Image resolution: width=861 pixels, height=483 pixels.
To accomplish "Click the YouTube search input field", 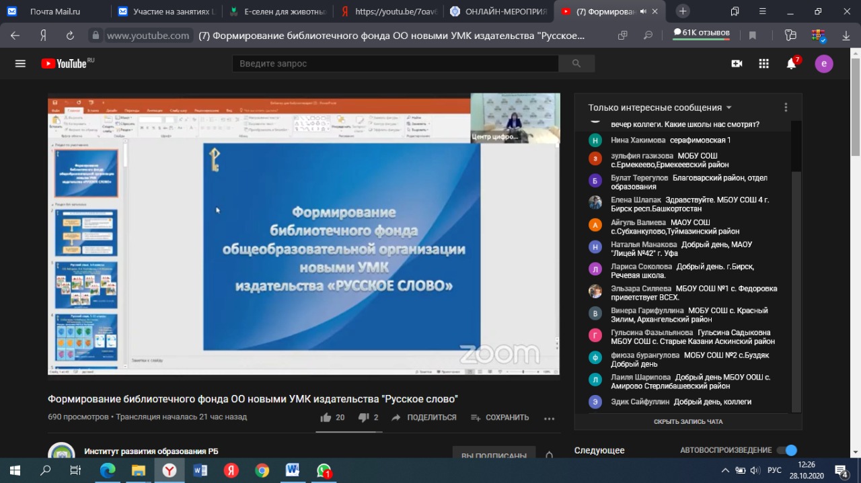I will 395,64.
